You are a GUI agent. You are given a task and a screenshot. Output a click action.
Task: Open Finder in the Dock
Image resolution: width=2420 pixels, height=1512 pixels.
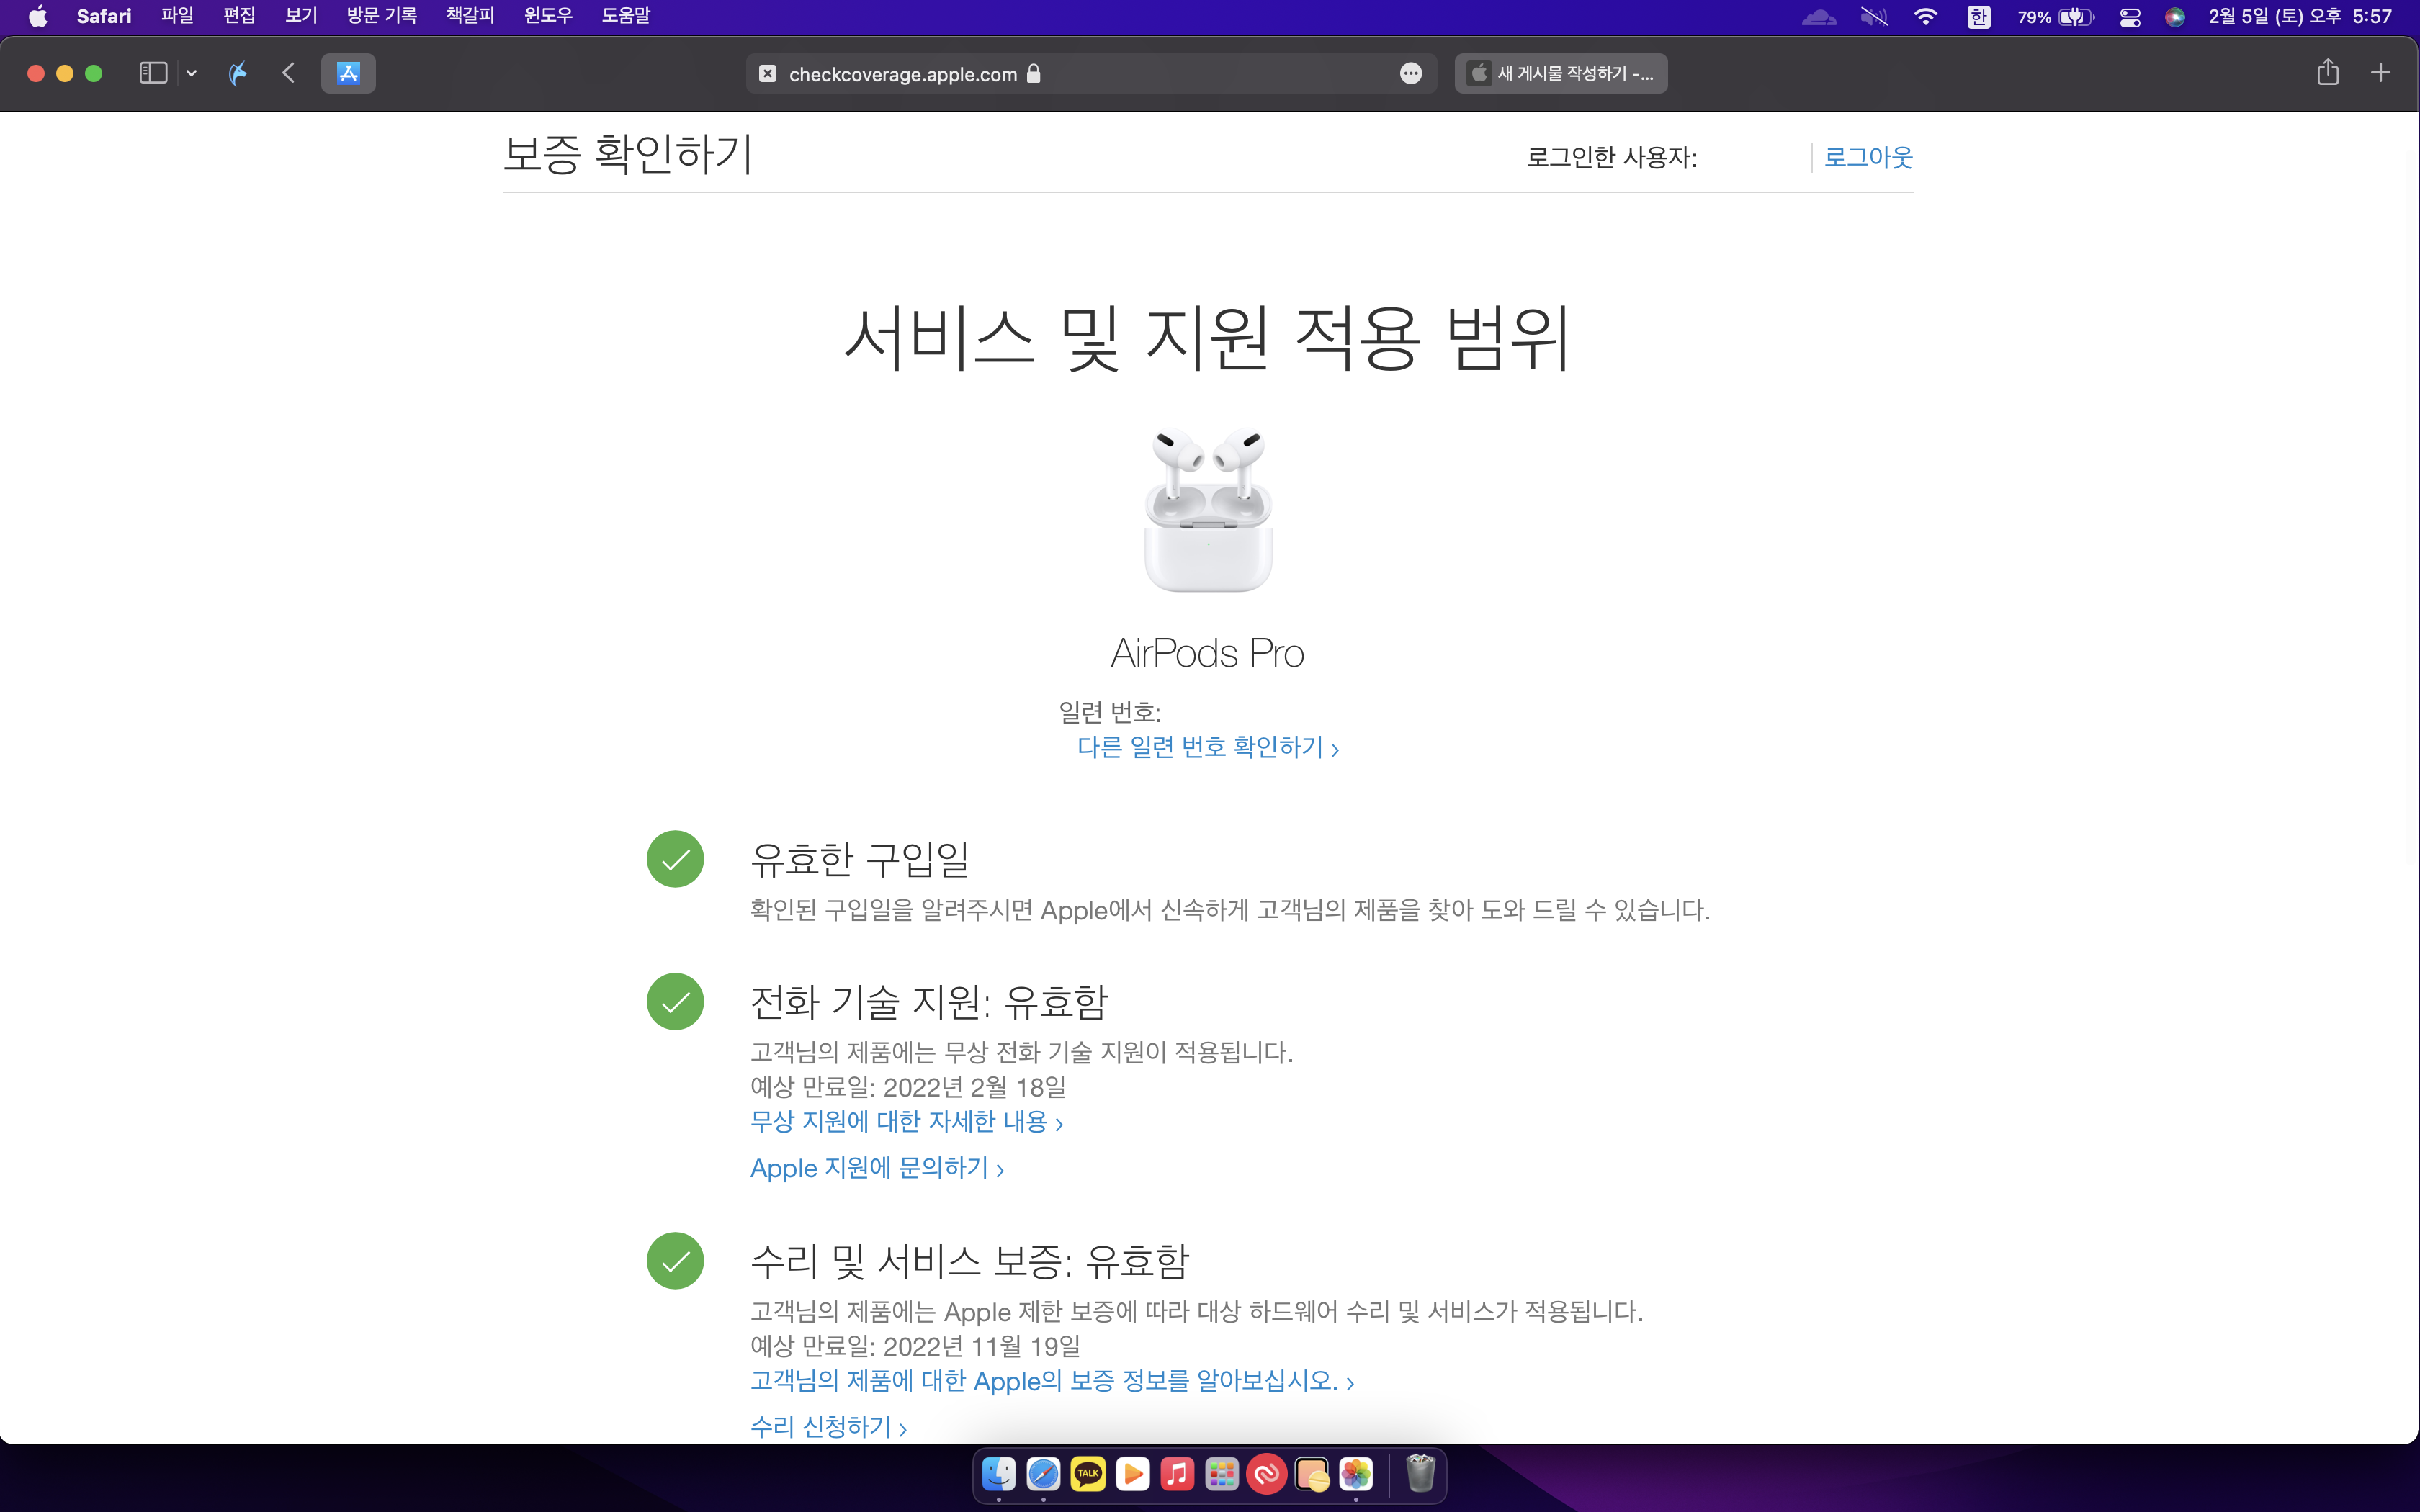coord(998,1474)
